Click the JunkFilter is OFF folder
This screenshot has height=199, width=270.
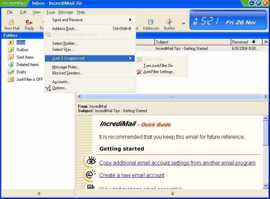tap(29, 79)
